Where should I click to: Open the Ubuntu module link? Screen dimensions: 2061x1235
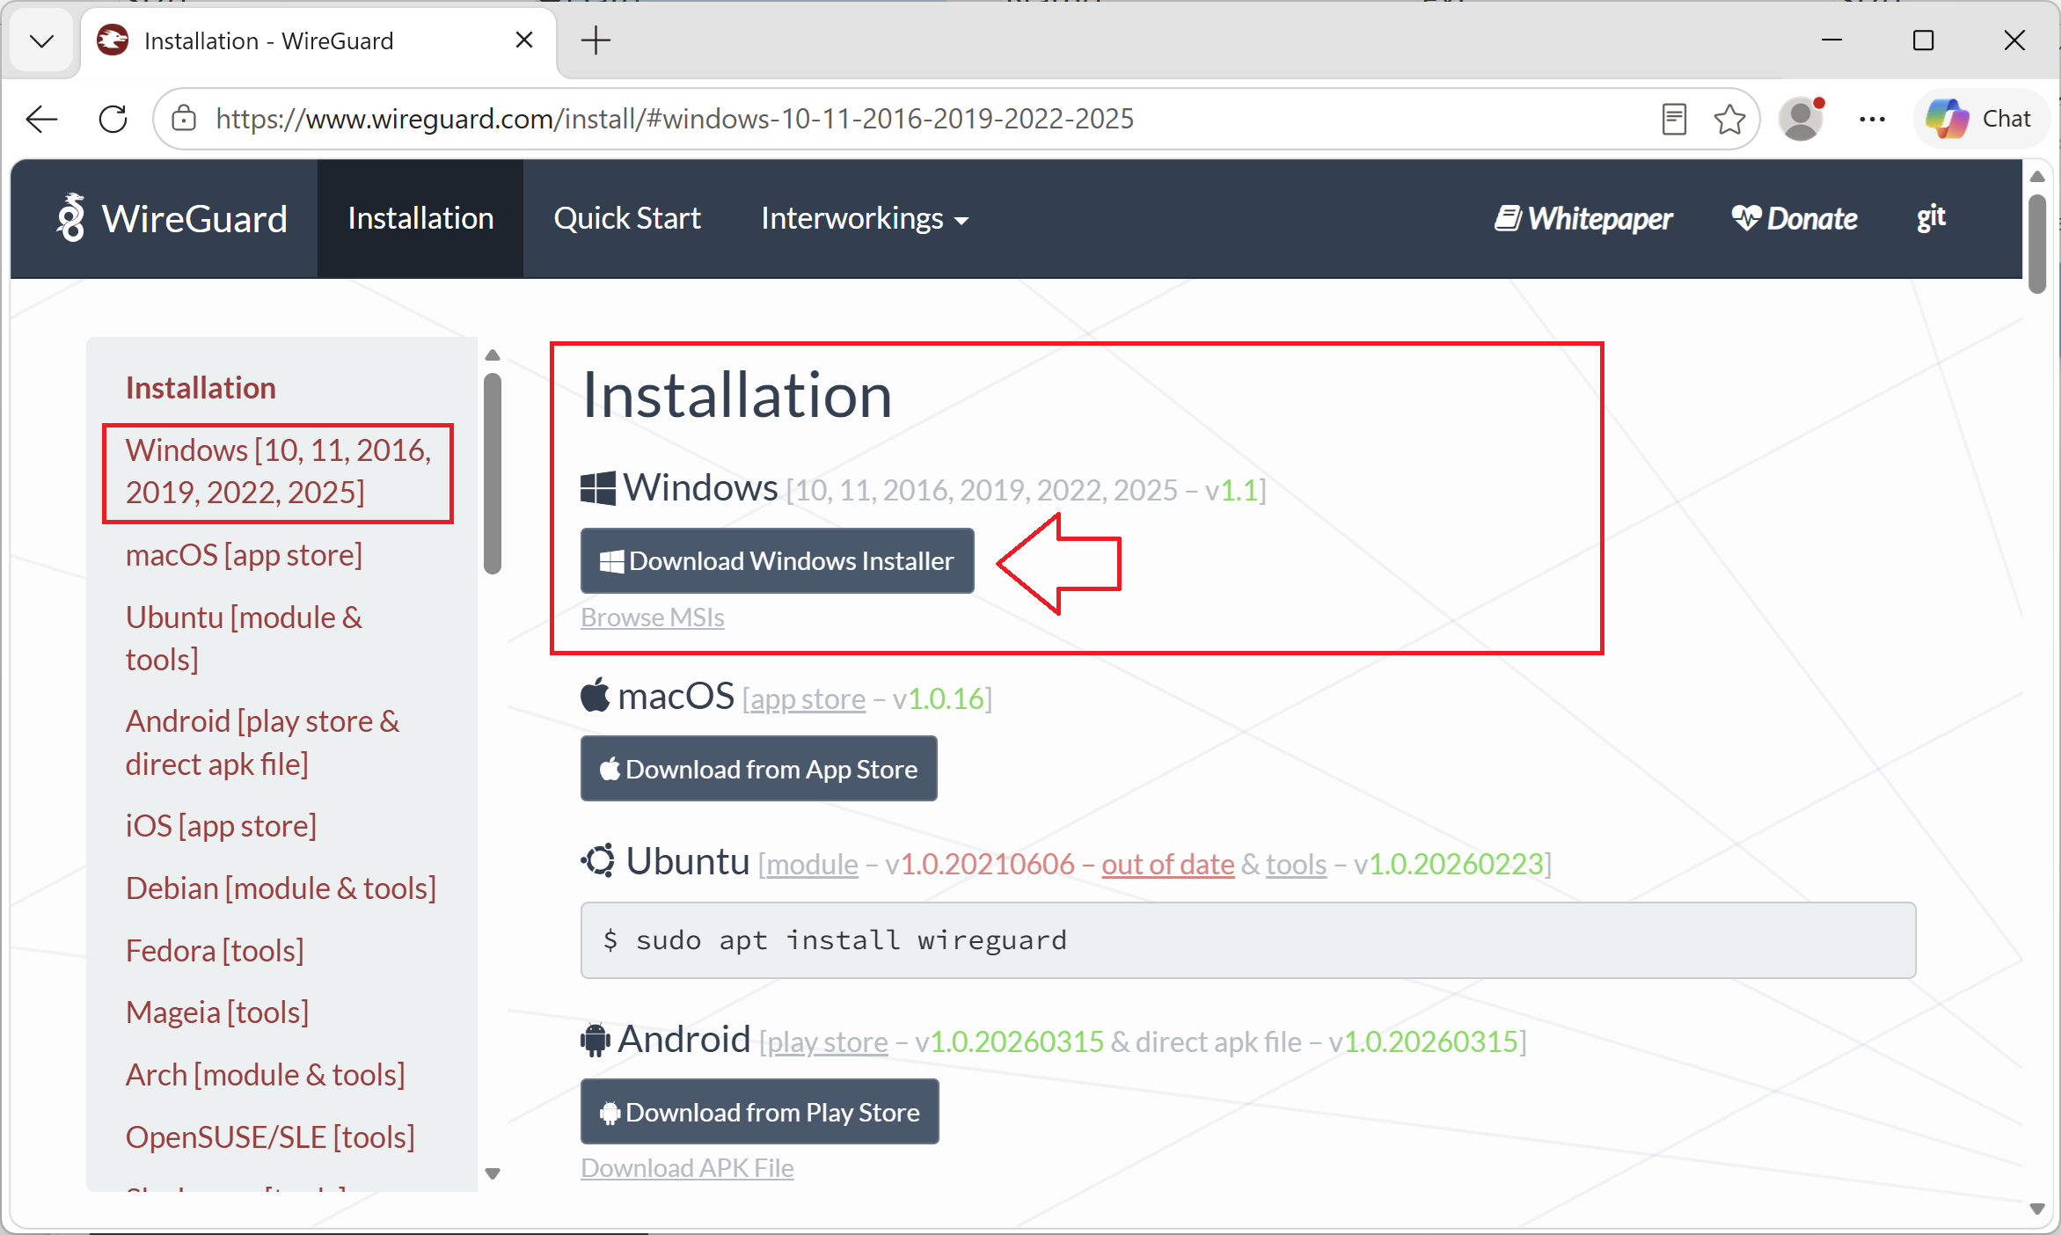pyautogui.click(x=811, y=865)
